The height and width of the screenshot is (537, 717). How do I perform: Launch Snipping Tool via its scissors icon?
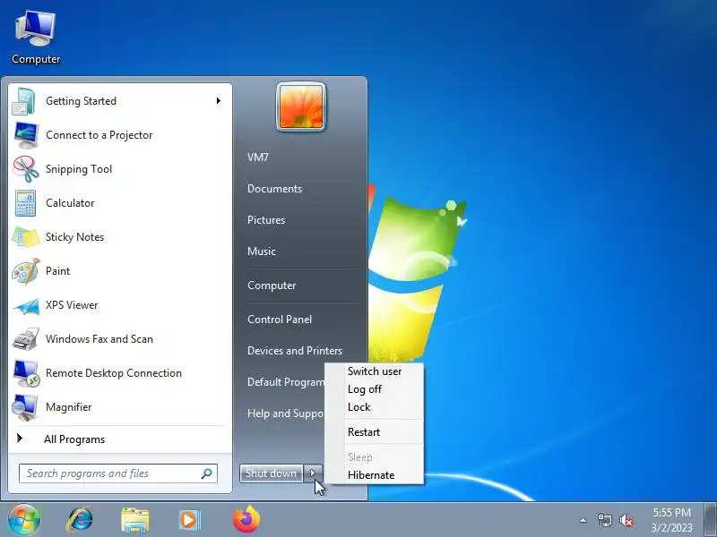[x=26, y=169]
